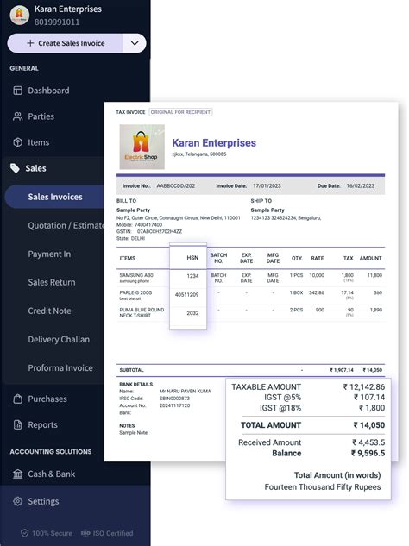Open the Dashboard menu item
The width and height of the screenshot is (409, 546).
click(48, 91)
